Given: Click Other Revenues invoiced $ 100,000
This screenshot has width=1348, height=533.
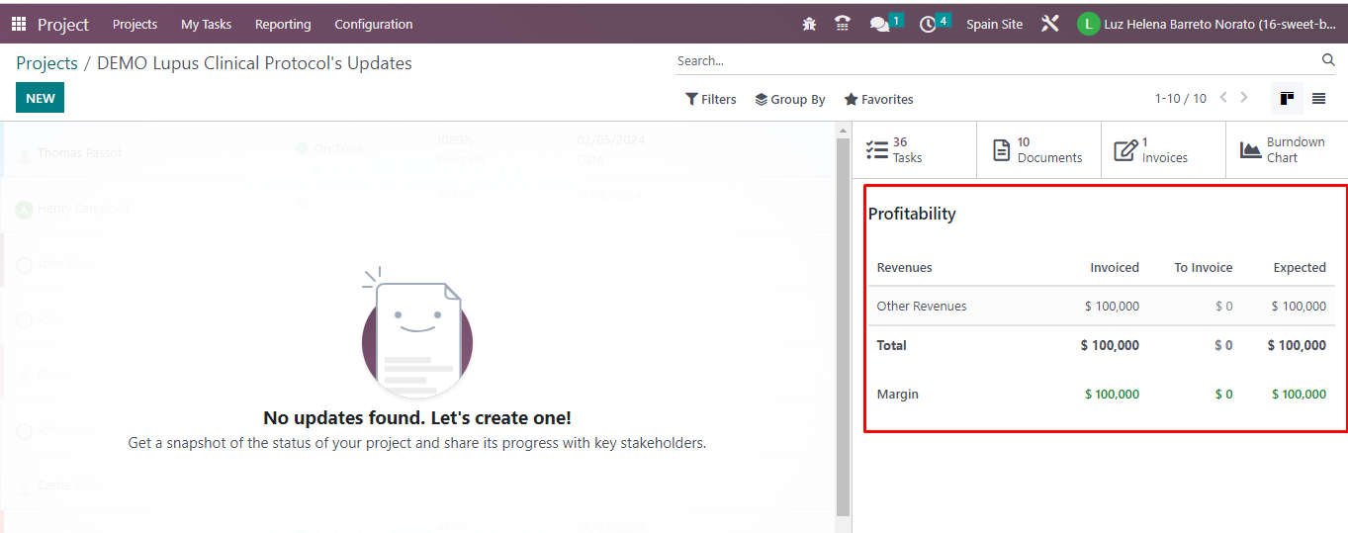Looking at the screenshot, I should [1112, 306].
